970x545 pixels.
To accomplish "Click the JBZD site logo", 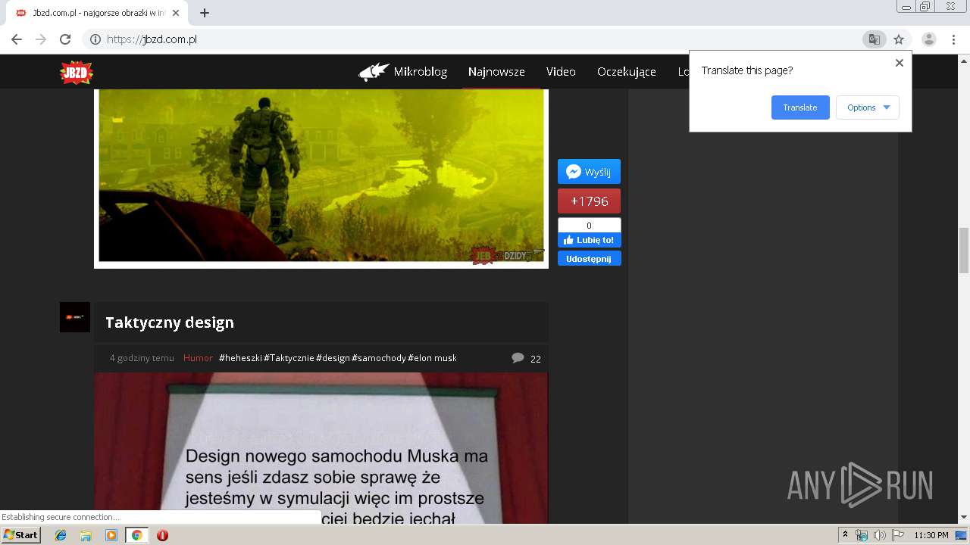I will (x=76, y=72).
